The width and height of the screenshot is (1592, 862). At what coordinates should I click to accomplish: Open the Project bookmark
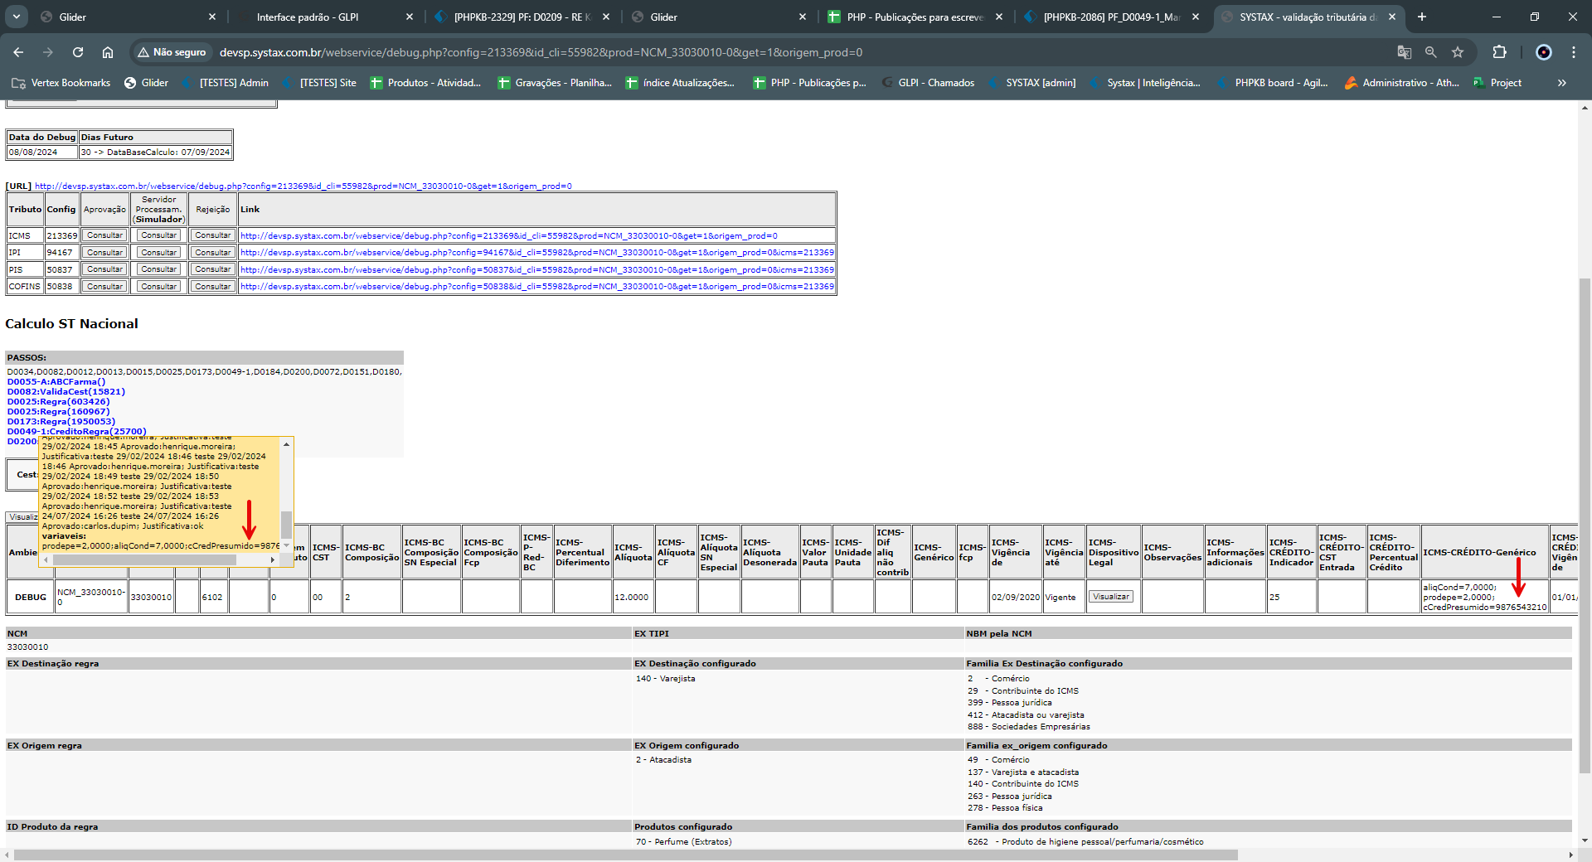coord(1497,83)
